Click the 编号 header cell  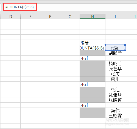(x=93, y=42)
